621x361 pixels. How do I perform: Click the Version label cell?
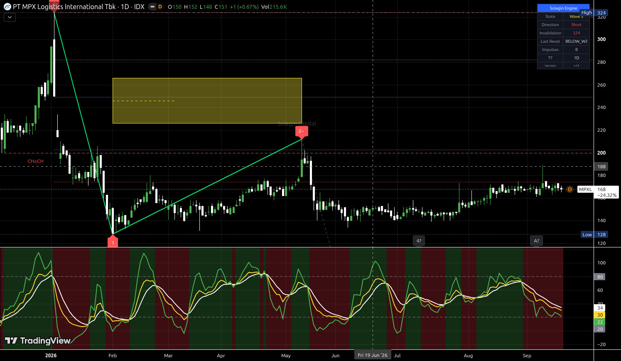pyautogui.click(x=550, y=65)
